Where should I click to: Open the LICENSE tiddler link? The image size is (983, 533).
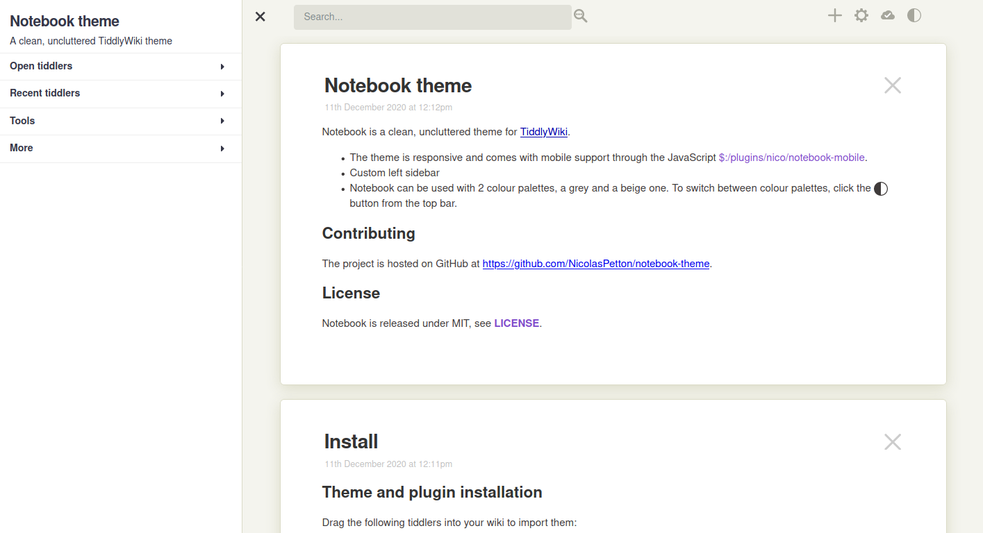point(517,323)
